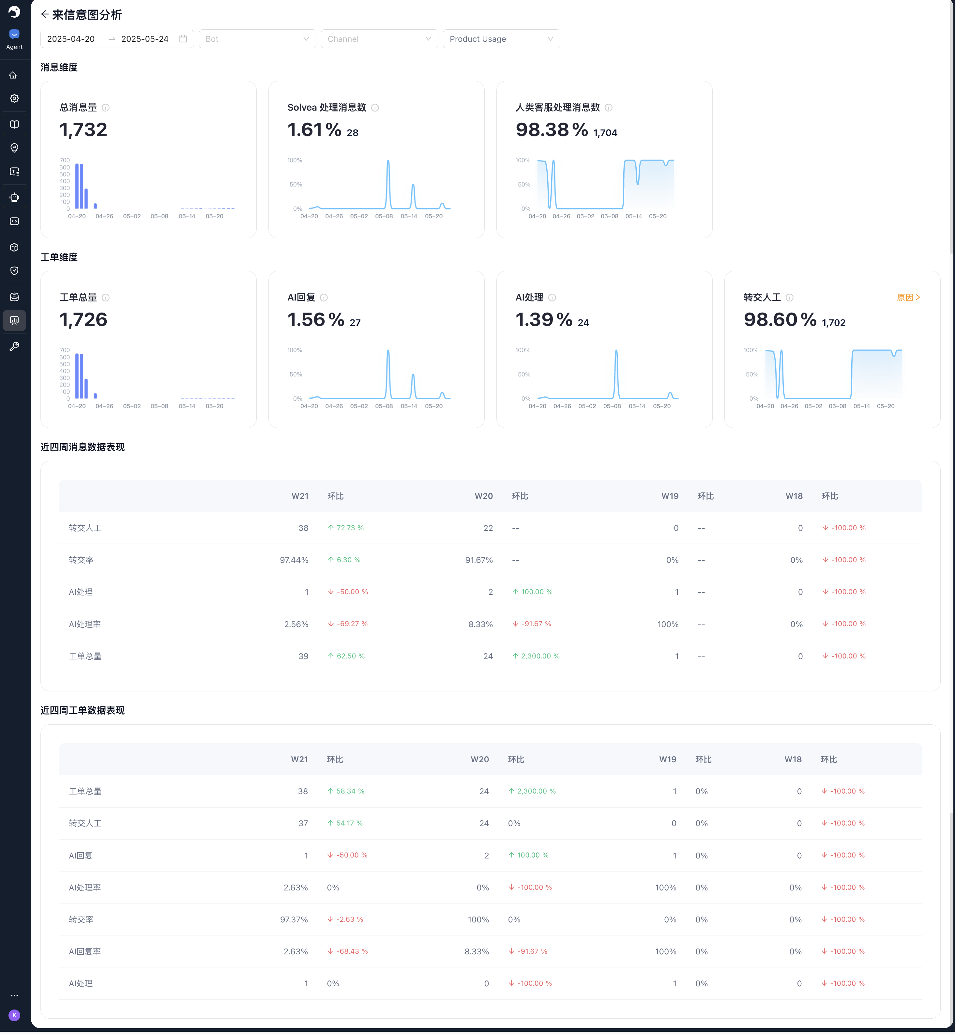Click info icon next to 总消息量
The height and width of the screenshot is (1034, 955).
pyautogui.click(x=105, y=108)
